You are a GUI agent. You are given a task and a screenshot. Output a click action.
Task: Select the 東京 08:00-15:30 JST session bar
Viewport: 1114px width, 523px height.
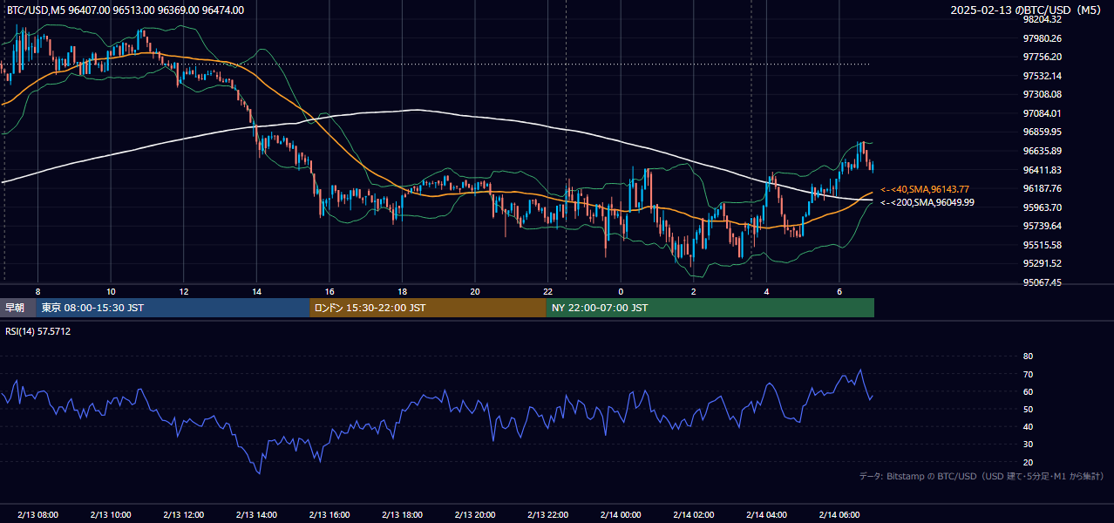click(x=173, y=308)
